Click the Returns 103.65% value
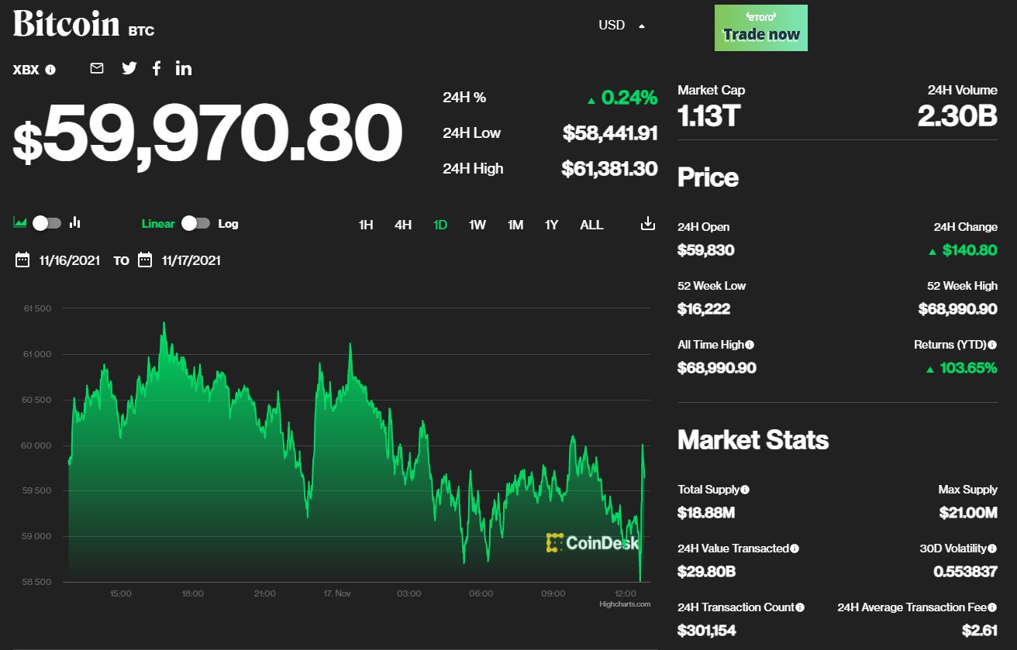The height and width of the screenshot is (650, 1017). 968,368
